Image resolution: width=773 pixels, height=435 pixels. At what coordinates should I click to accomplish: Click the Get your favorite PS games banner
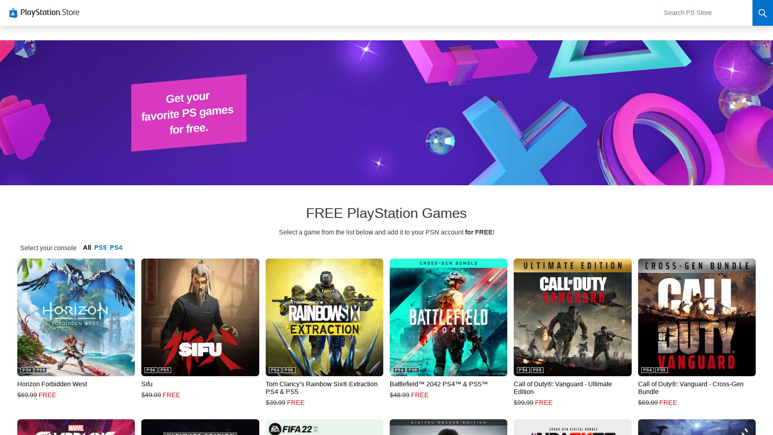189,113
